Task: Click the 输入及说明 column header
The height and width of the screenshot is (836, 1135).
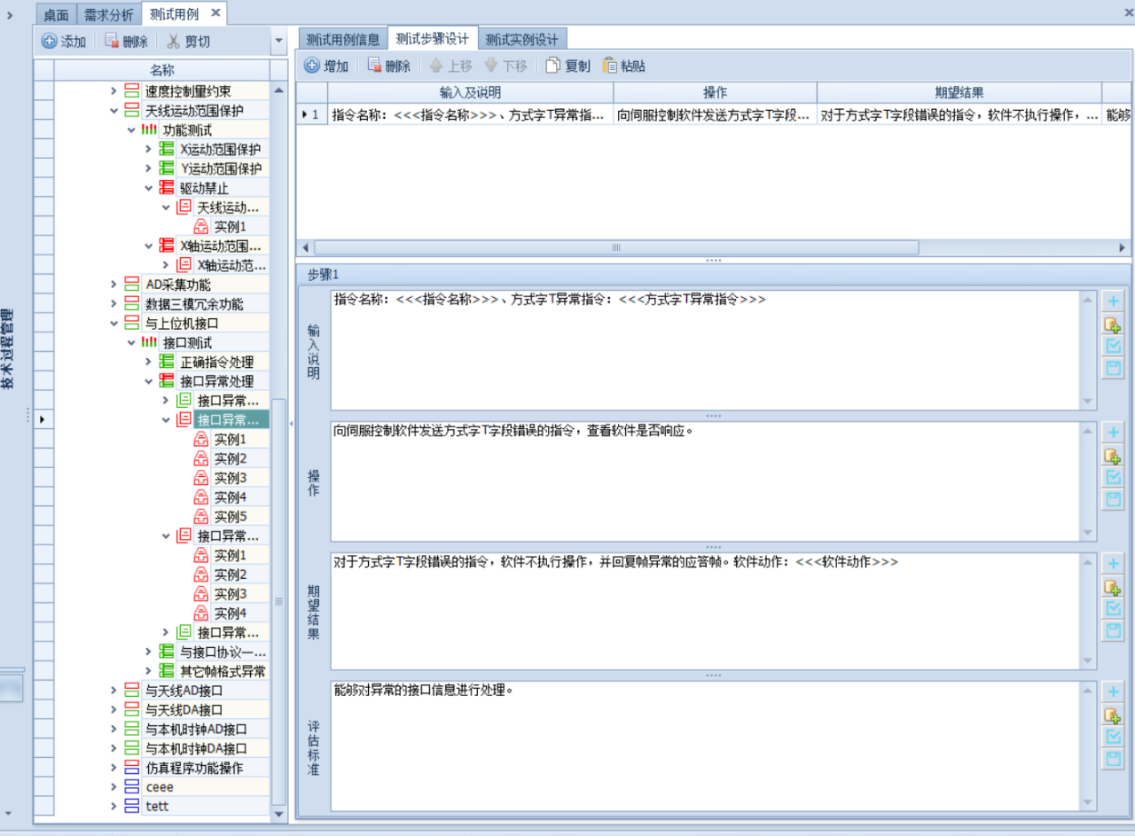Action: [x=470, y=93]
